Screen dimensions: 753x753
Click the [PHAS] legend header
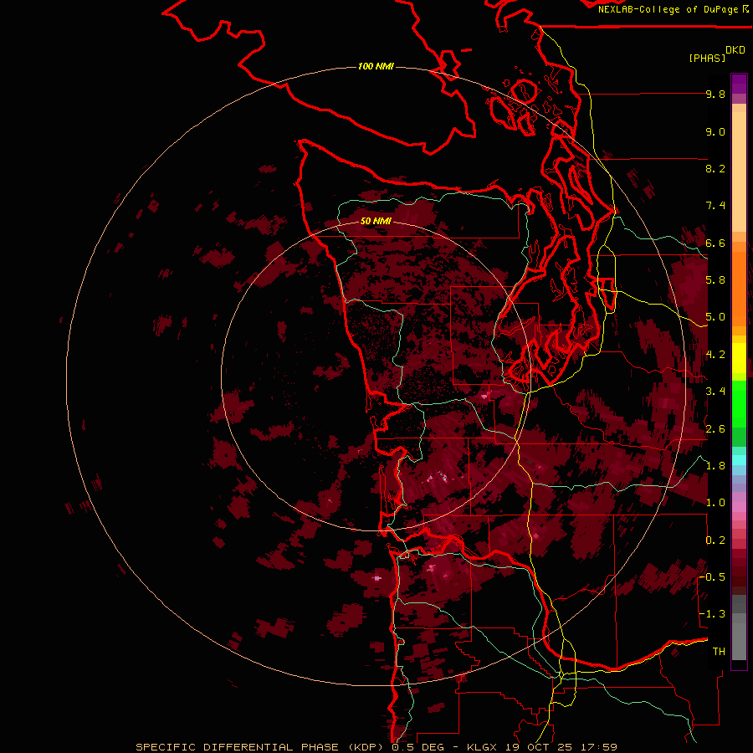click(x=707, y=58)
